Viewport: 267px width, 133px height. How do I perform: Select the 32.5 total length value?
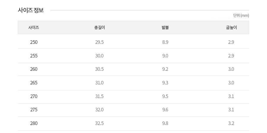[x=99, y=123]
